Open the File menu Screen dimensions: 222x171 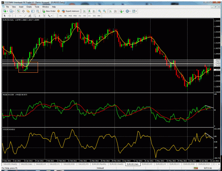(7, 7)
